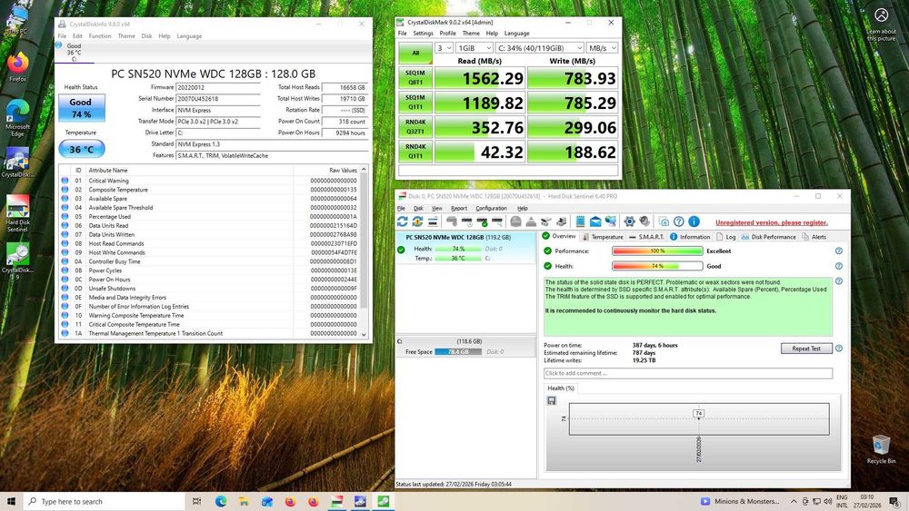Click the Repeat Test button
Screen dimensions: 909x511
pos(806,349)
